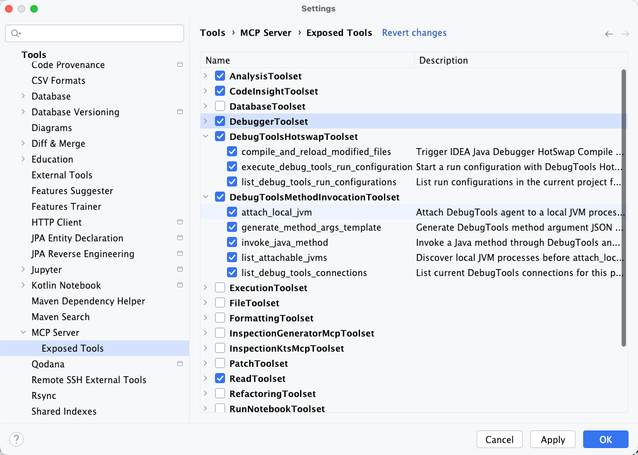Click project-level icon next to JPA Entity Declaration
The width and height of the screenshot is (638, 455).
(x=180, y=238)
